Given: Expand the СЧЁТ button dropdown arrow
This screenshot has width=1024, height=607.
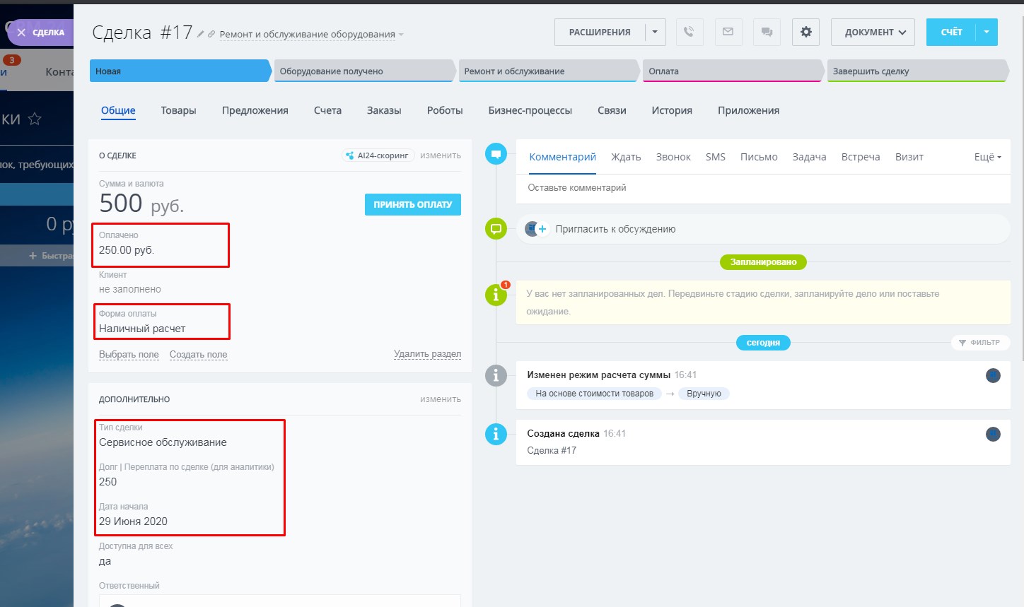Looking at the screenshot, I should [x=987, y=32].
